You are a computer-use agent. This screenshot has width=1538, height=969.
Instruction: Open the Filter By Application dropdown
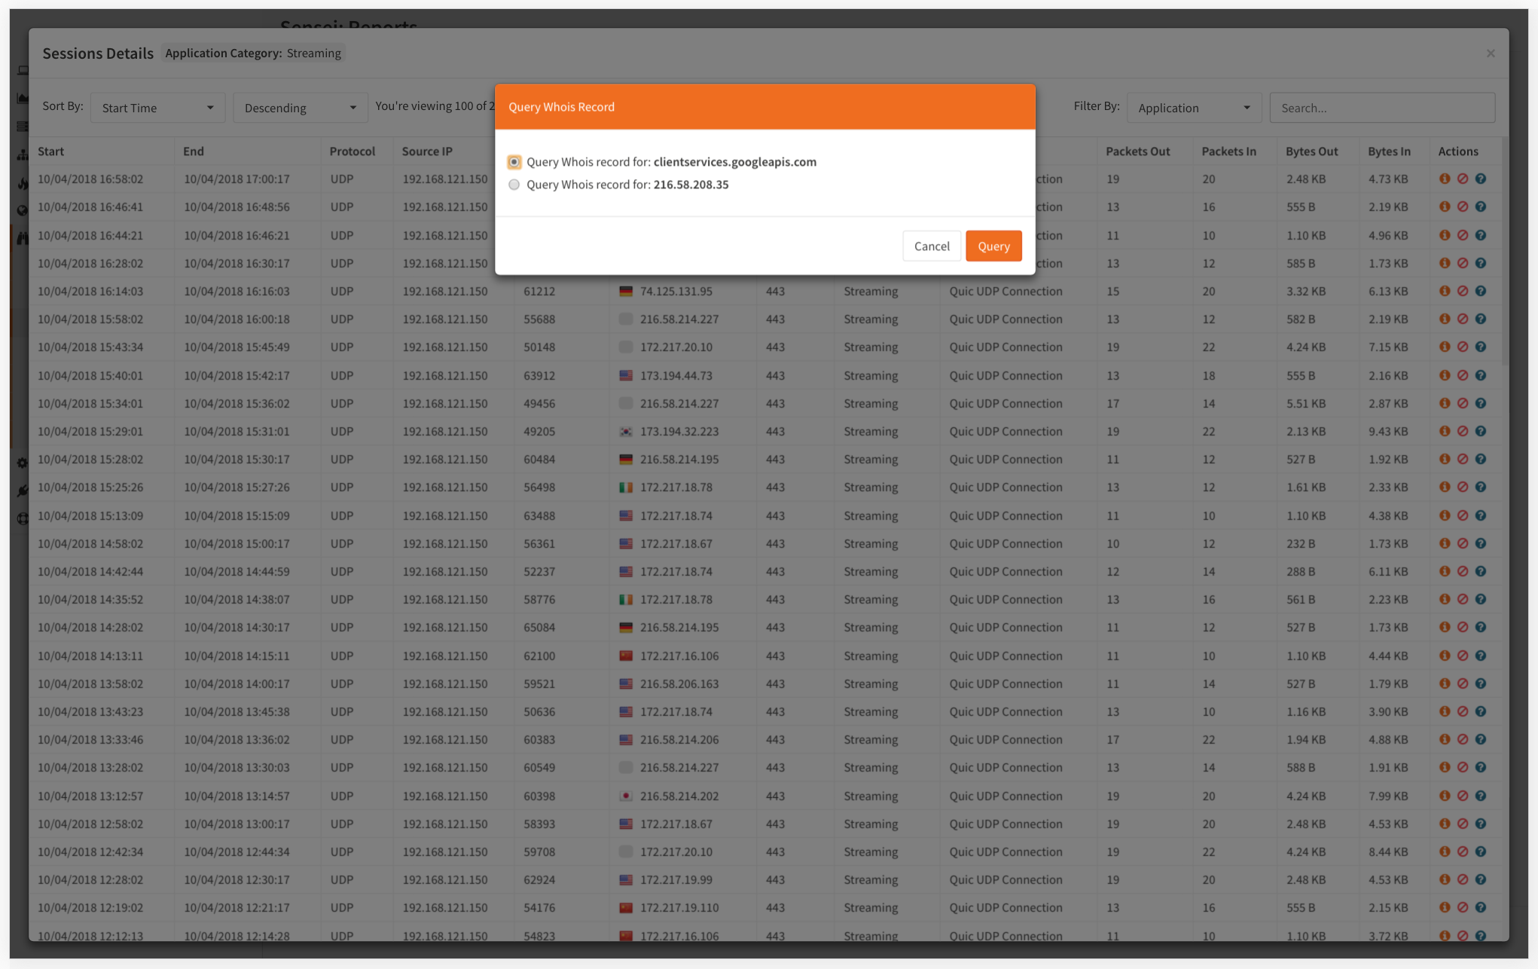pos(1194,107)
